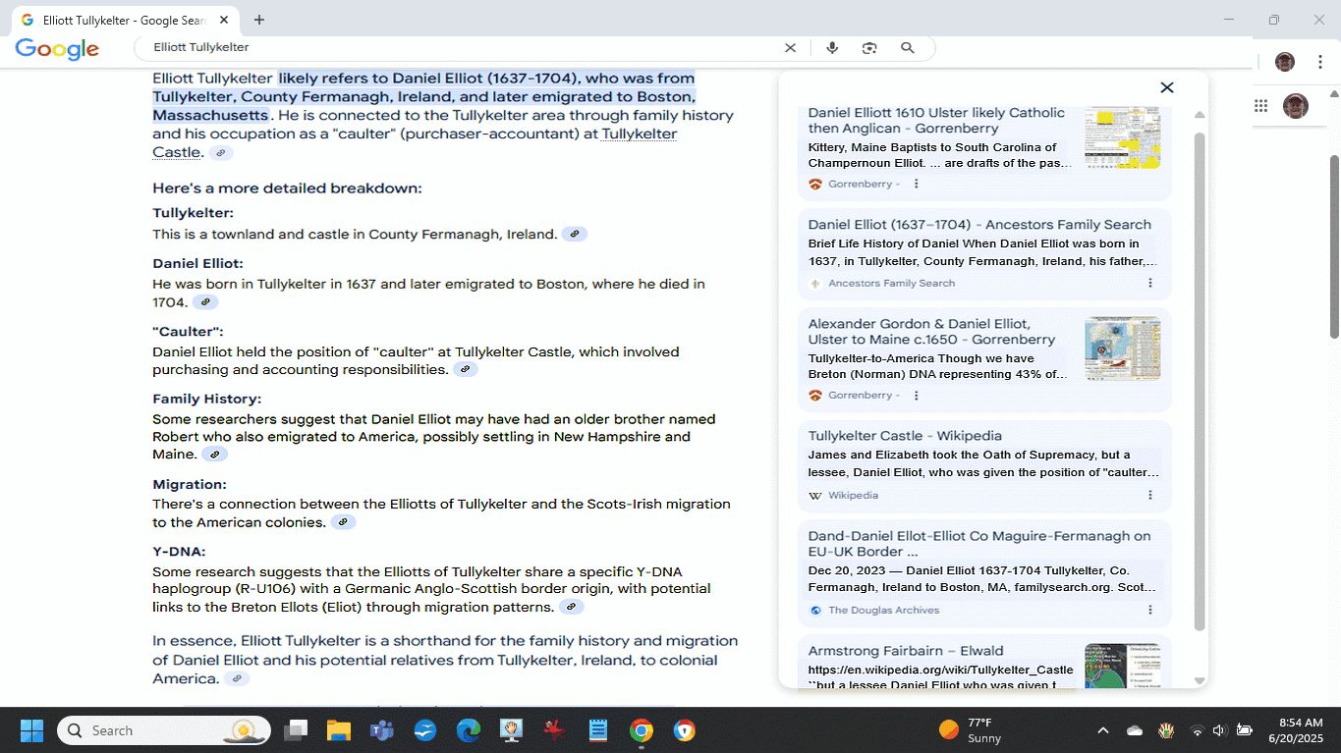The width and height of the screenshot is (1341, 753).
Task: Open the Tullykelter Castle underlined link
Action: tap(415, 143)
